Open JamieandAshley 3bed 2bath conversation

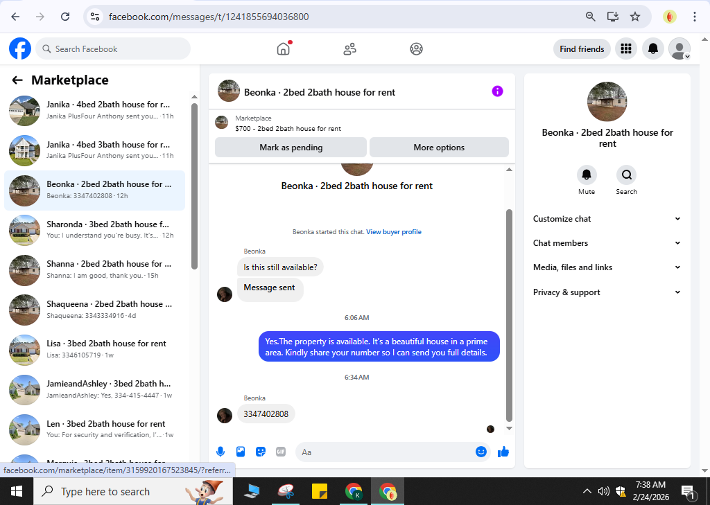pyautogui.click(x=94, y=389)
